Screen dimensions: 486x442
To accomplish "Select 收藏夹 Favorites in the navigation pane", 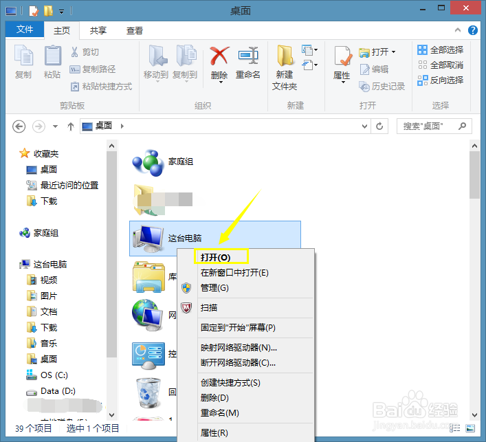I will click(39, 153).
